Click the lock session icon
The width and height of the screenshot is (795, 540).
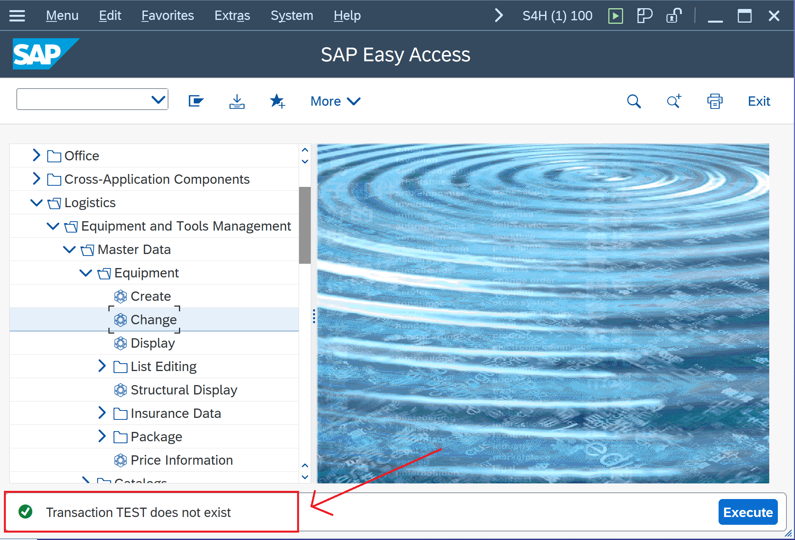tap(673, 16)
